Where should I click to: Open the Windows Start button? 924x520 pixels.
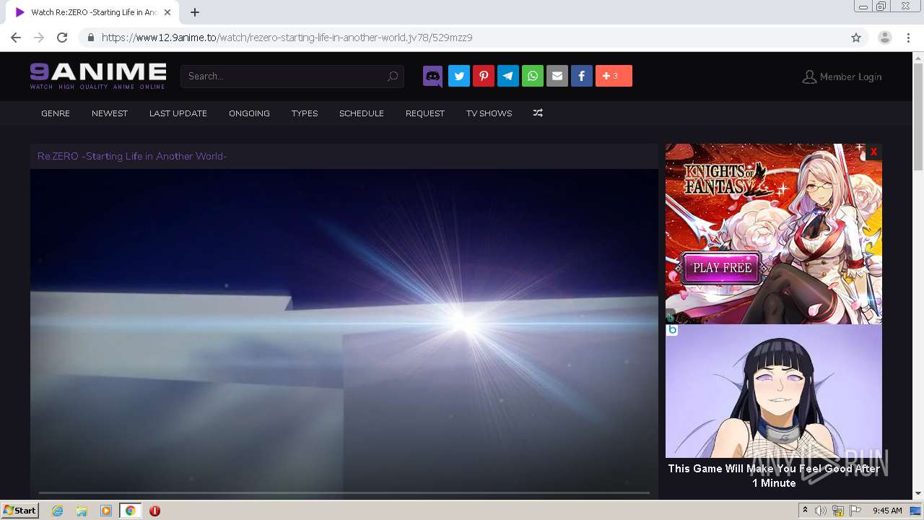[x=20, y=511]
